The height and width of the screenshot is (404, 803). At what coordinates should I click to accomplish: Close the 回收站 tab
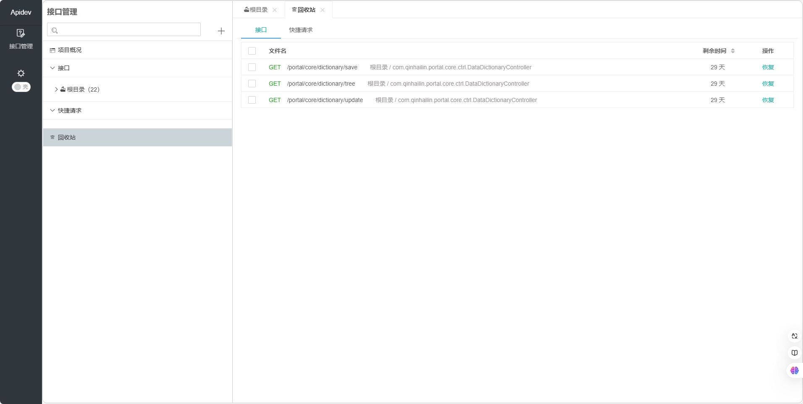point(323,10)
